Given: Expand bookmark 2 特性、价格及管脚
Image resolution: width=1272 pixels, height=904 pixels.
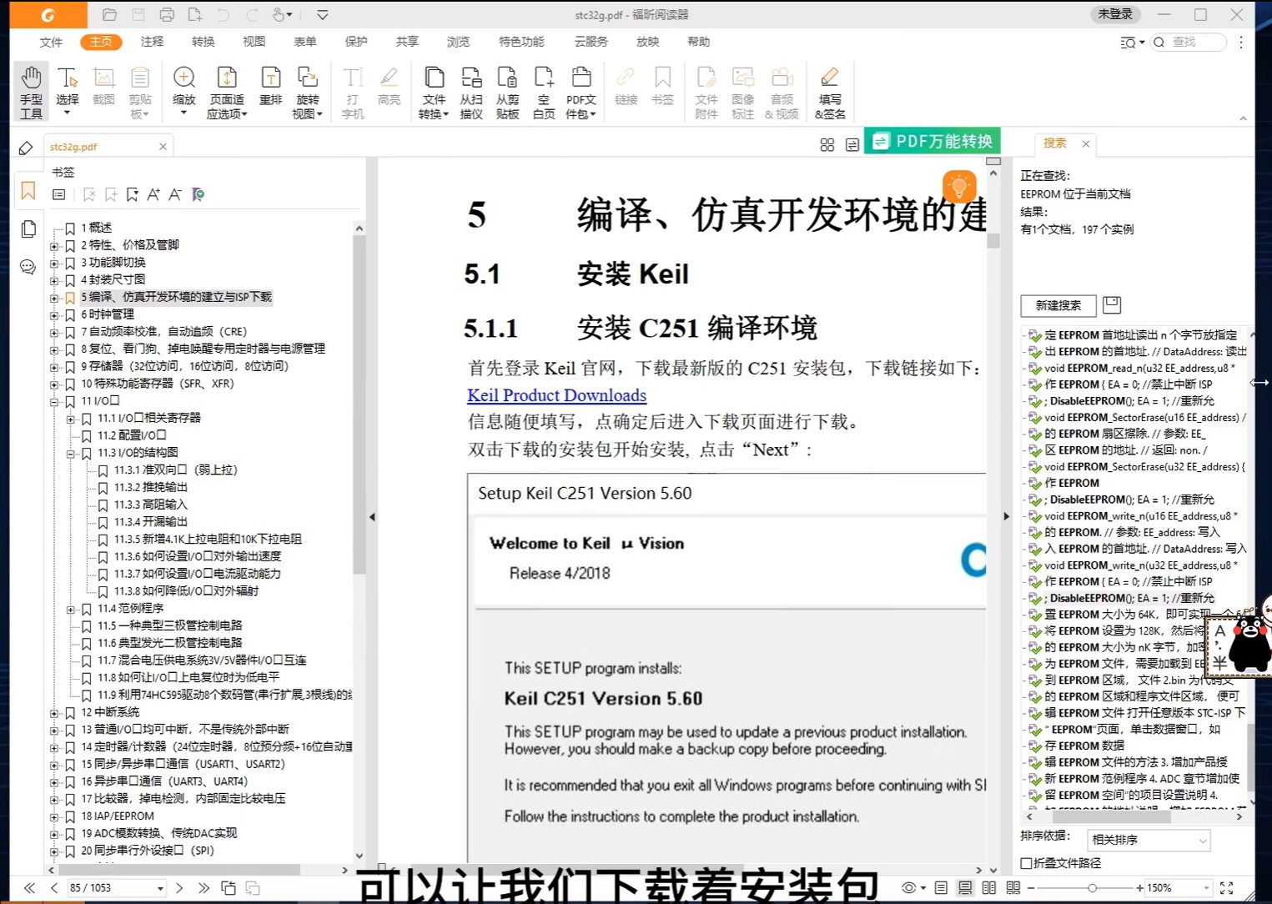Looking at the screenshot, I should point(54,245).
